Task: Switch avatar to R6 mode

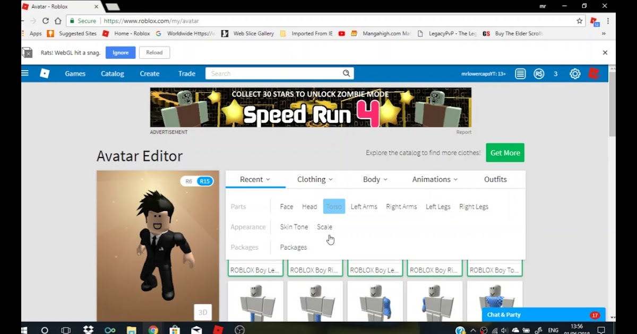Action: (x=188, y=181)
